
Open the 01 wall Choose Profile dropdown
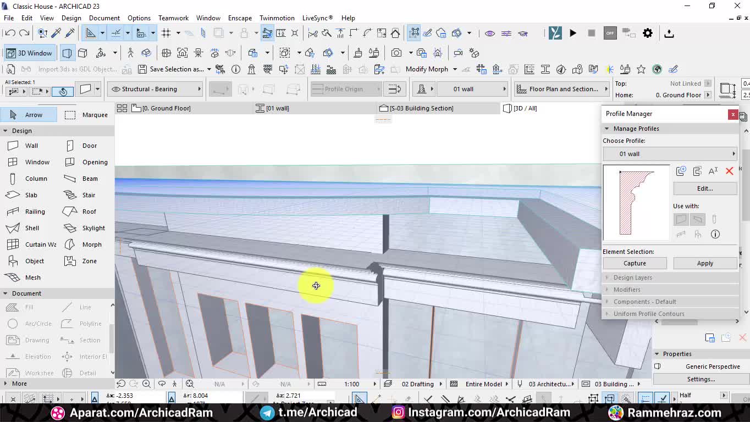pos(670,154)
